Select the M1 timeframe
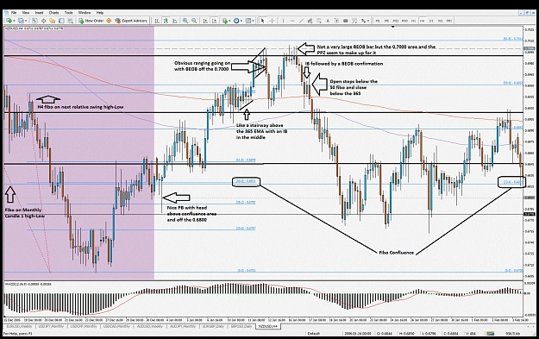Viewport: 539px width, 339px height. pyautogui.click(x=378, y=21)
